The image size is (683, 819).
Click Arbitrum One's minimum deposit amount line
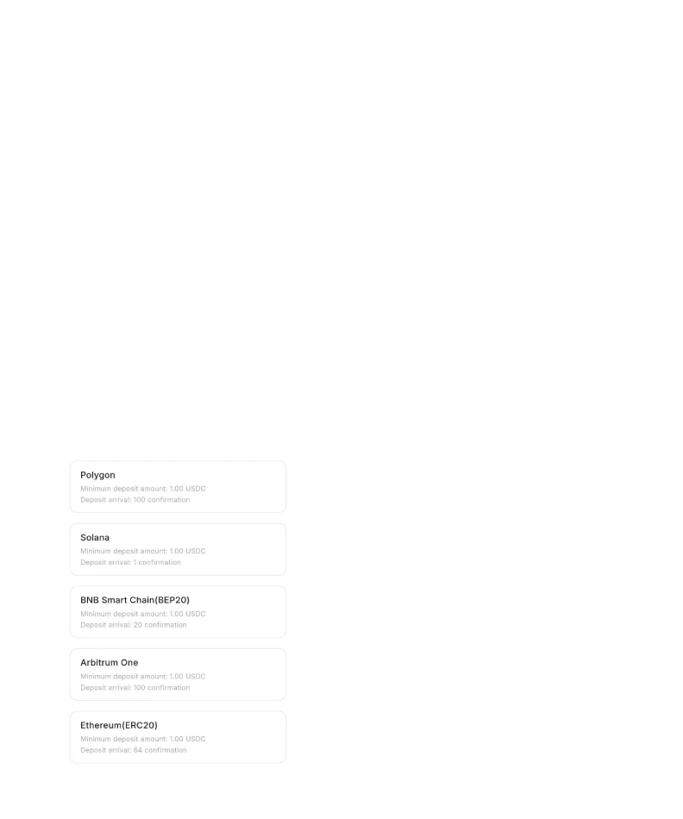pyautogui.click(x=142, y=677)
